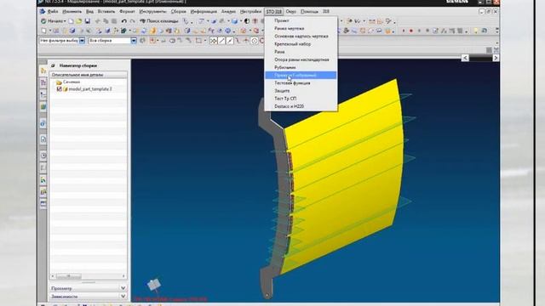Click the WCS triad in viewport corner
The width and height of the screenshot is (545, 306).
154,286
